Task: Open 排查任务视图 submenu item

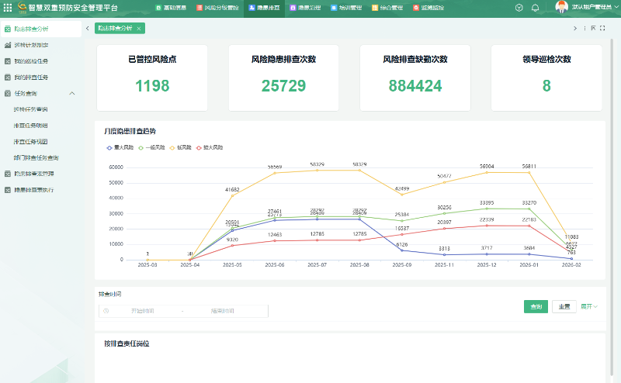Action: click(x=30, y=142)
